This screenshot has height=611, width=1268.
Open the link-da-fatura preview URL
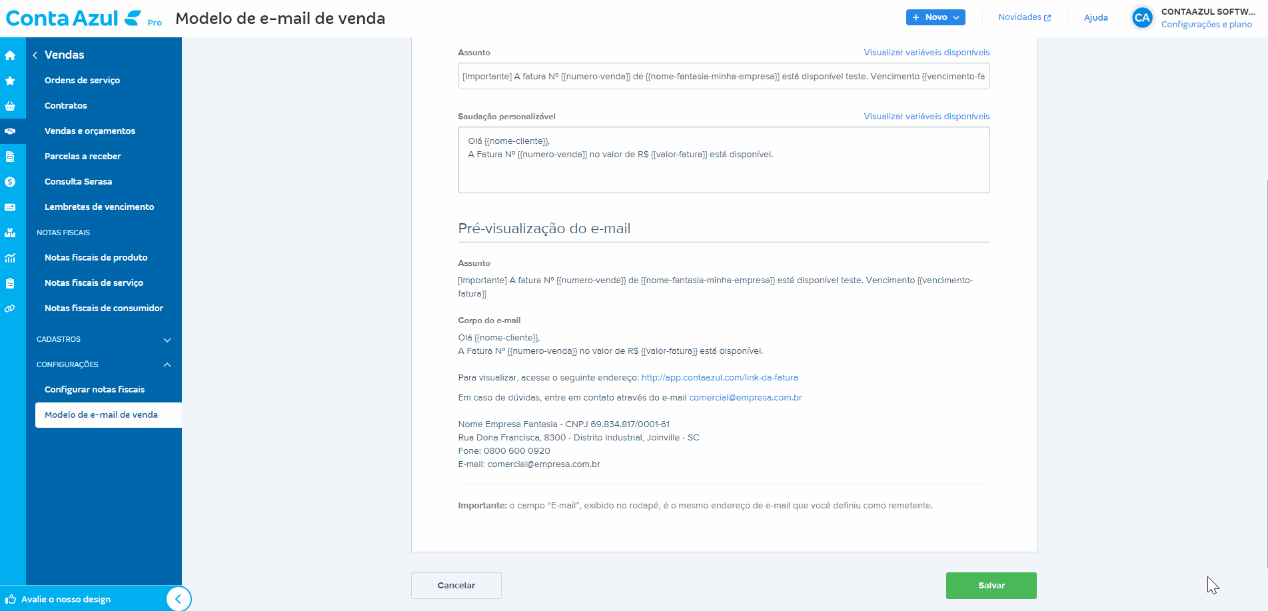coord(720,378)
